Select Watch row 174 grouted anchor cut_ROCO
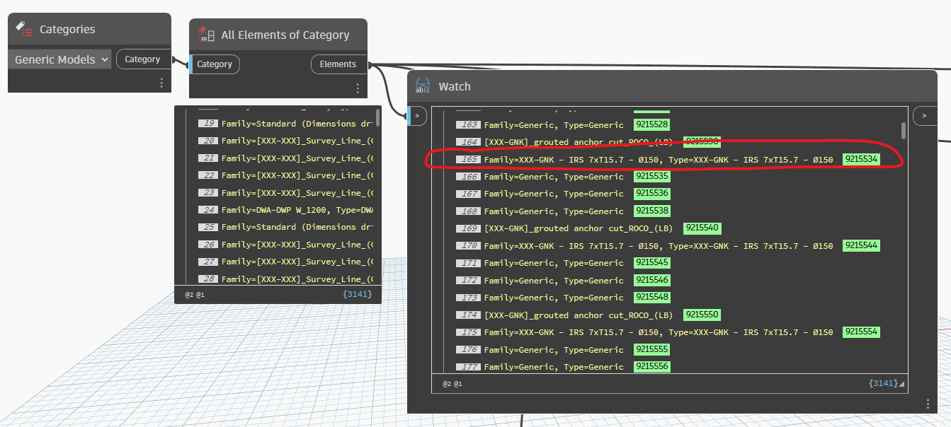The image size is (951, 427). [578, 315]
